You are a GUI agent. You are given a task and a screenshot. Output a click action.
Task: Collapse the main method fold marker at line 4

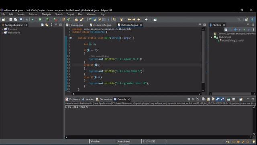coord(71,38)
